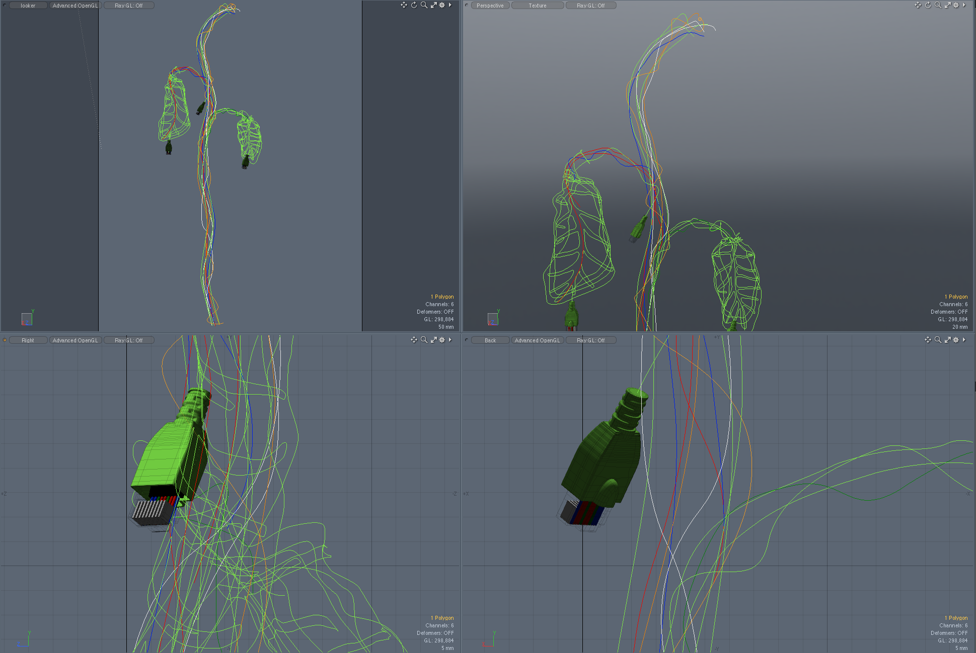The width and height of the screenshot is (976, 653).
Task: Click zoom magnifier icon in Perspective viewport
Action: coord(938,5)
